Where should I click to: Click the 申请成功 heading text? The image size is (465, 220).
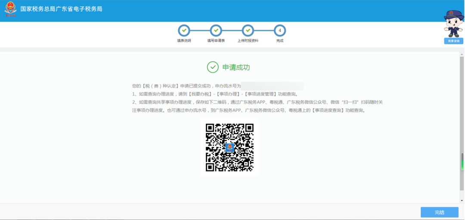coord(236,67)
